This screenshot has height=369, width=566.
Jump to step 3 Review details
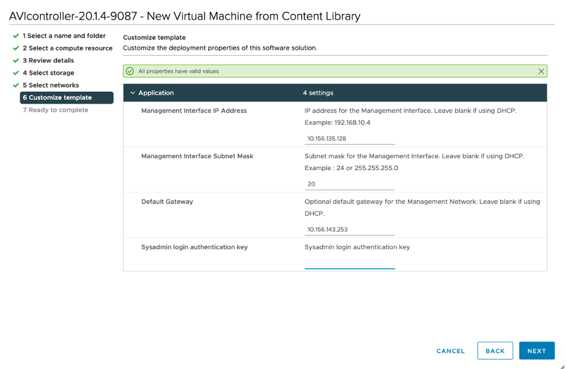(48, 61)
